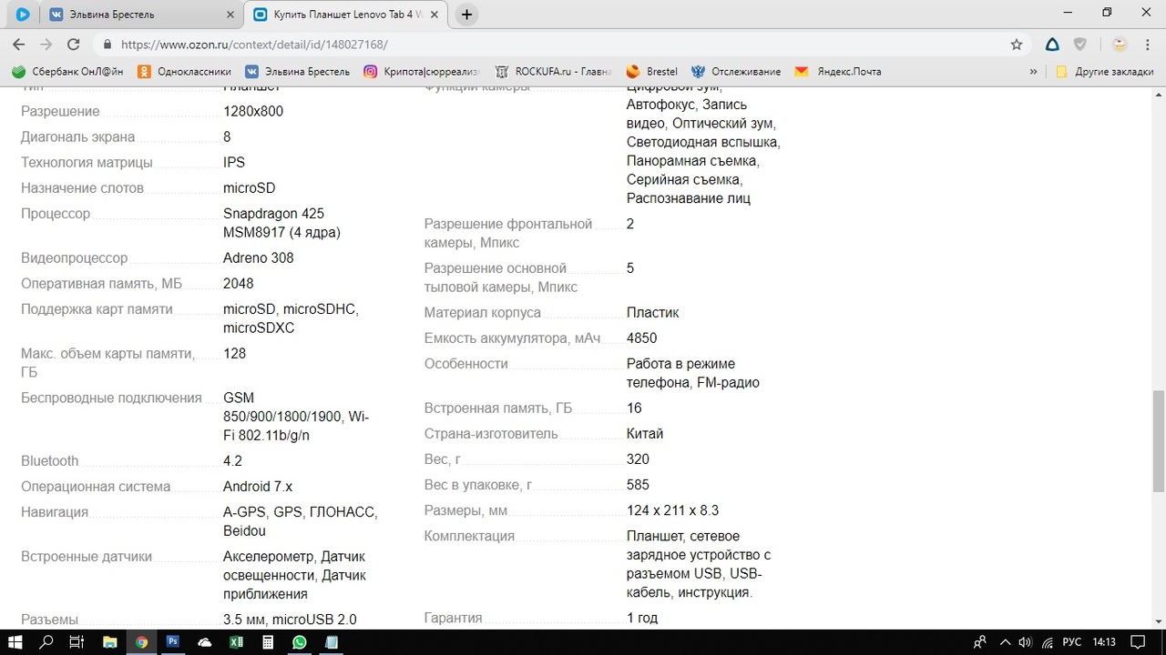Open the Chrome profile avatar
Viewport: 1166px width, 655px height.
tap(1120, 45)
